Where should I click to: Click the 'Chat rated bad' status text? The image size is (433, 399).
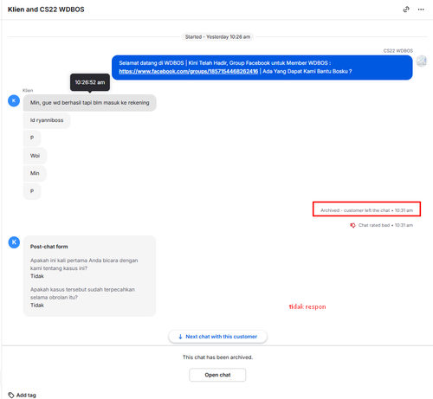pyautogui.click(x=385, y=225)
